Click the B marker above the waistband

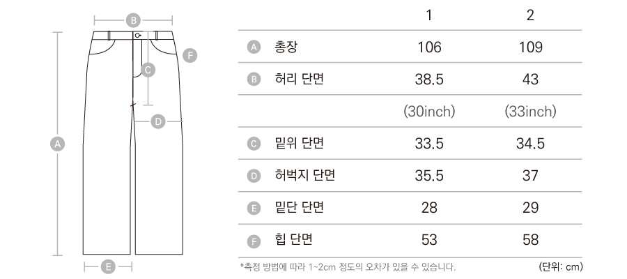pyautogui.click(x=133, y=20)
